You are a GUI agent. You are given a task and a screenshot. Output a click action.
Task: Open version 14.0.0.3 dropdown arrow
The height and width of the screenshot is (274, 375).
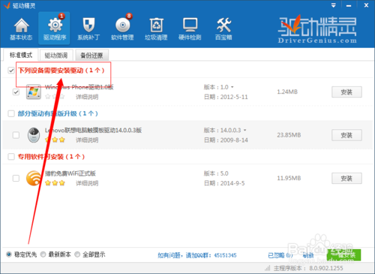pos(245,130)
